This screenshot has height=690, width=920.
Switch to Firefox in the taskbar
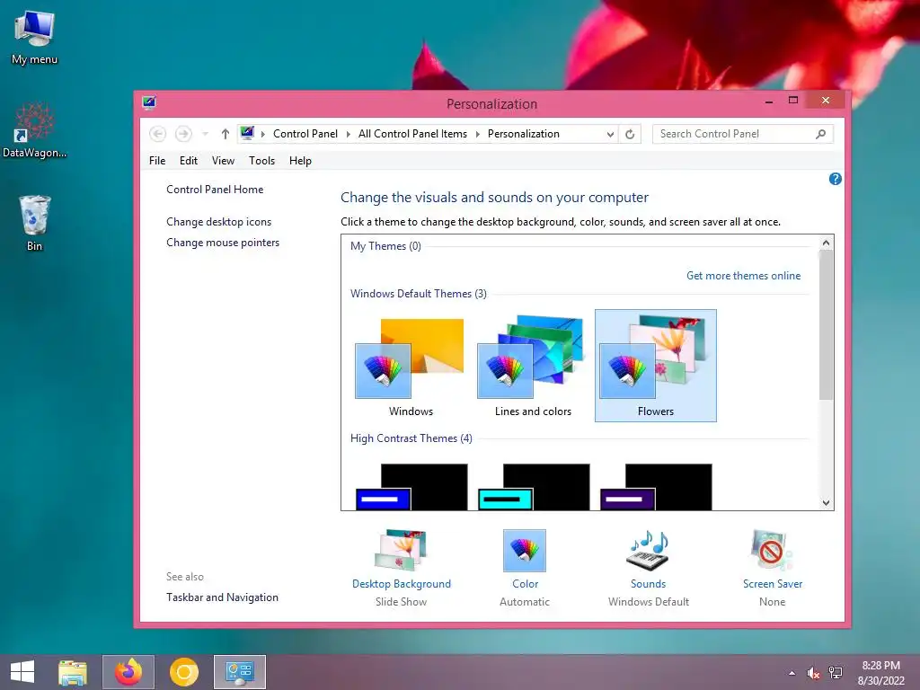coord(128,672)
